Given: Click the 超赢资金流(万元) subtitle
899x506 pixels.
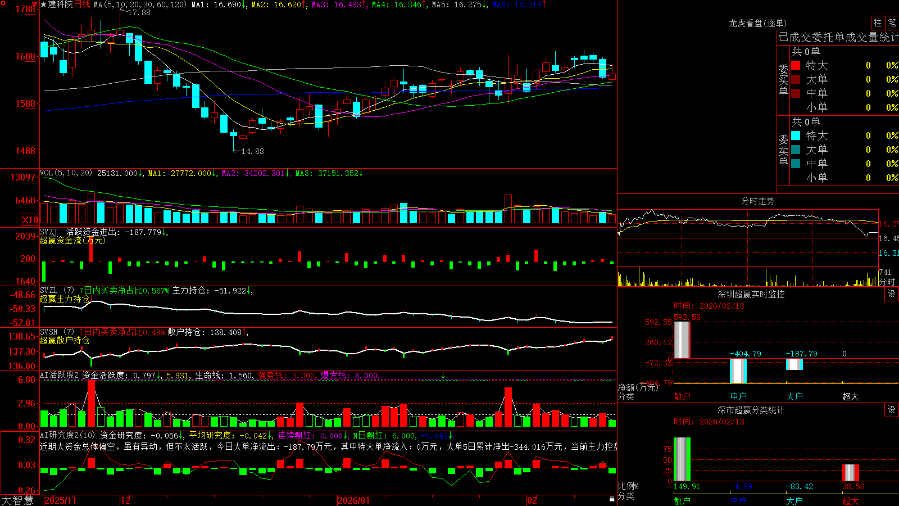Looking at the screenshot, I should coord(72,240).
